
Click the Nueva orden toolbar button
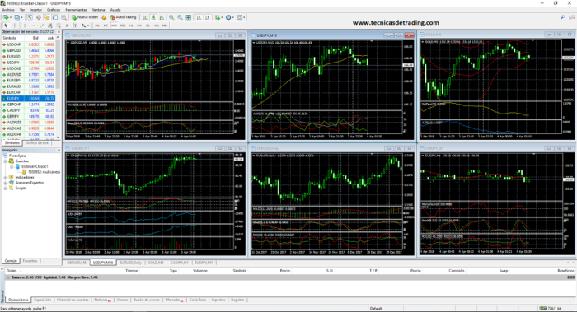point(85,17)
